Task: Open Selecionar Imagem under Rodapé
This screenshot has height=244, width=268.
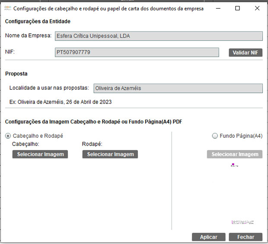Action: [x=110, y=154]
